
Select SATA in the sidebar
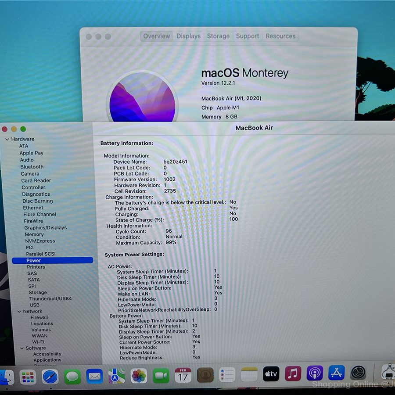point(34,280)
